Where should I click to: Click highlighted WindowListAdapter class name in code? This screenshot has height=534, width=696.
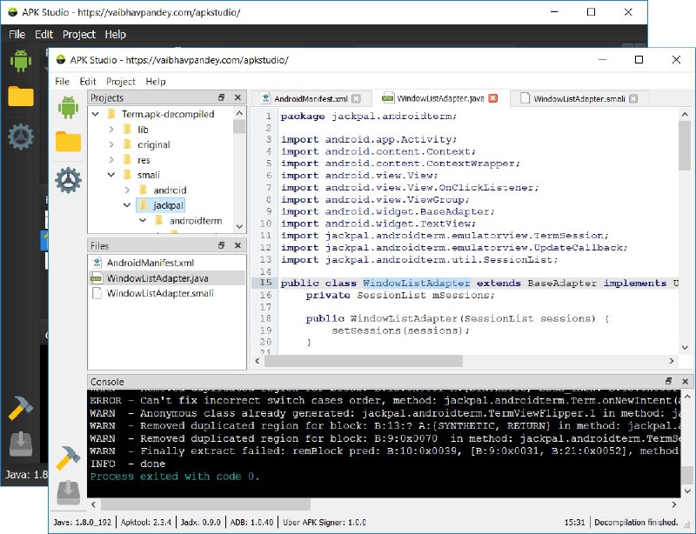click(417, 283)
